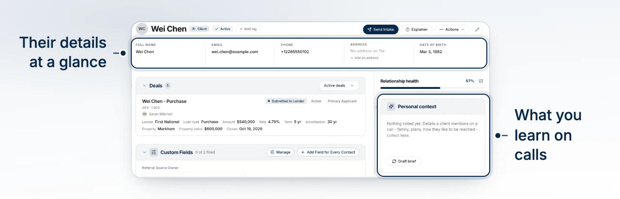Click the Deals count badge

tap(168, 85)
